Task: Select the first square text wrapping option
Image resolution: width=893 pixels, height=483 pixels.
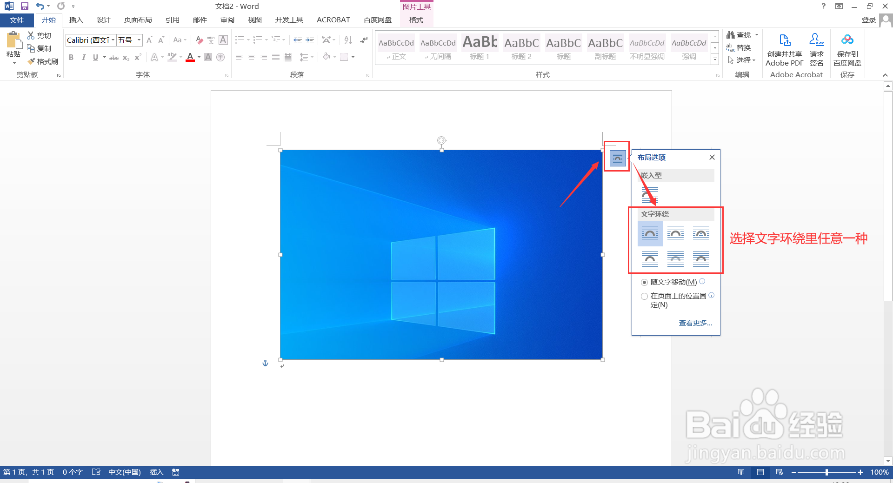Action: tap(650, 233)
